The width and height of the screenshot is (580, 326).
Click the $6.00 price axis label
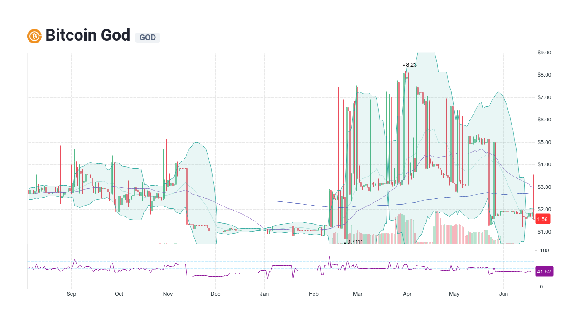pos(544,120)
